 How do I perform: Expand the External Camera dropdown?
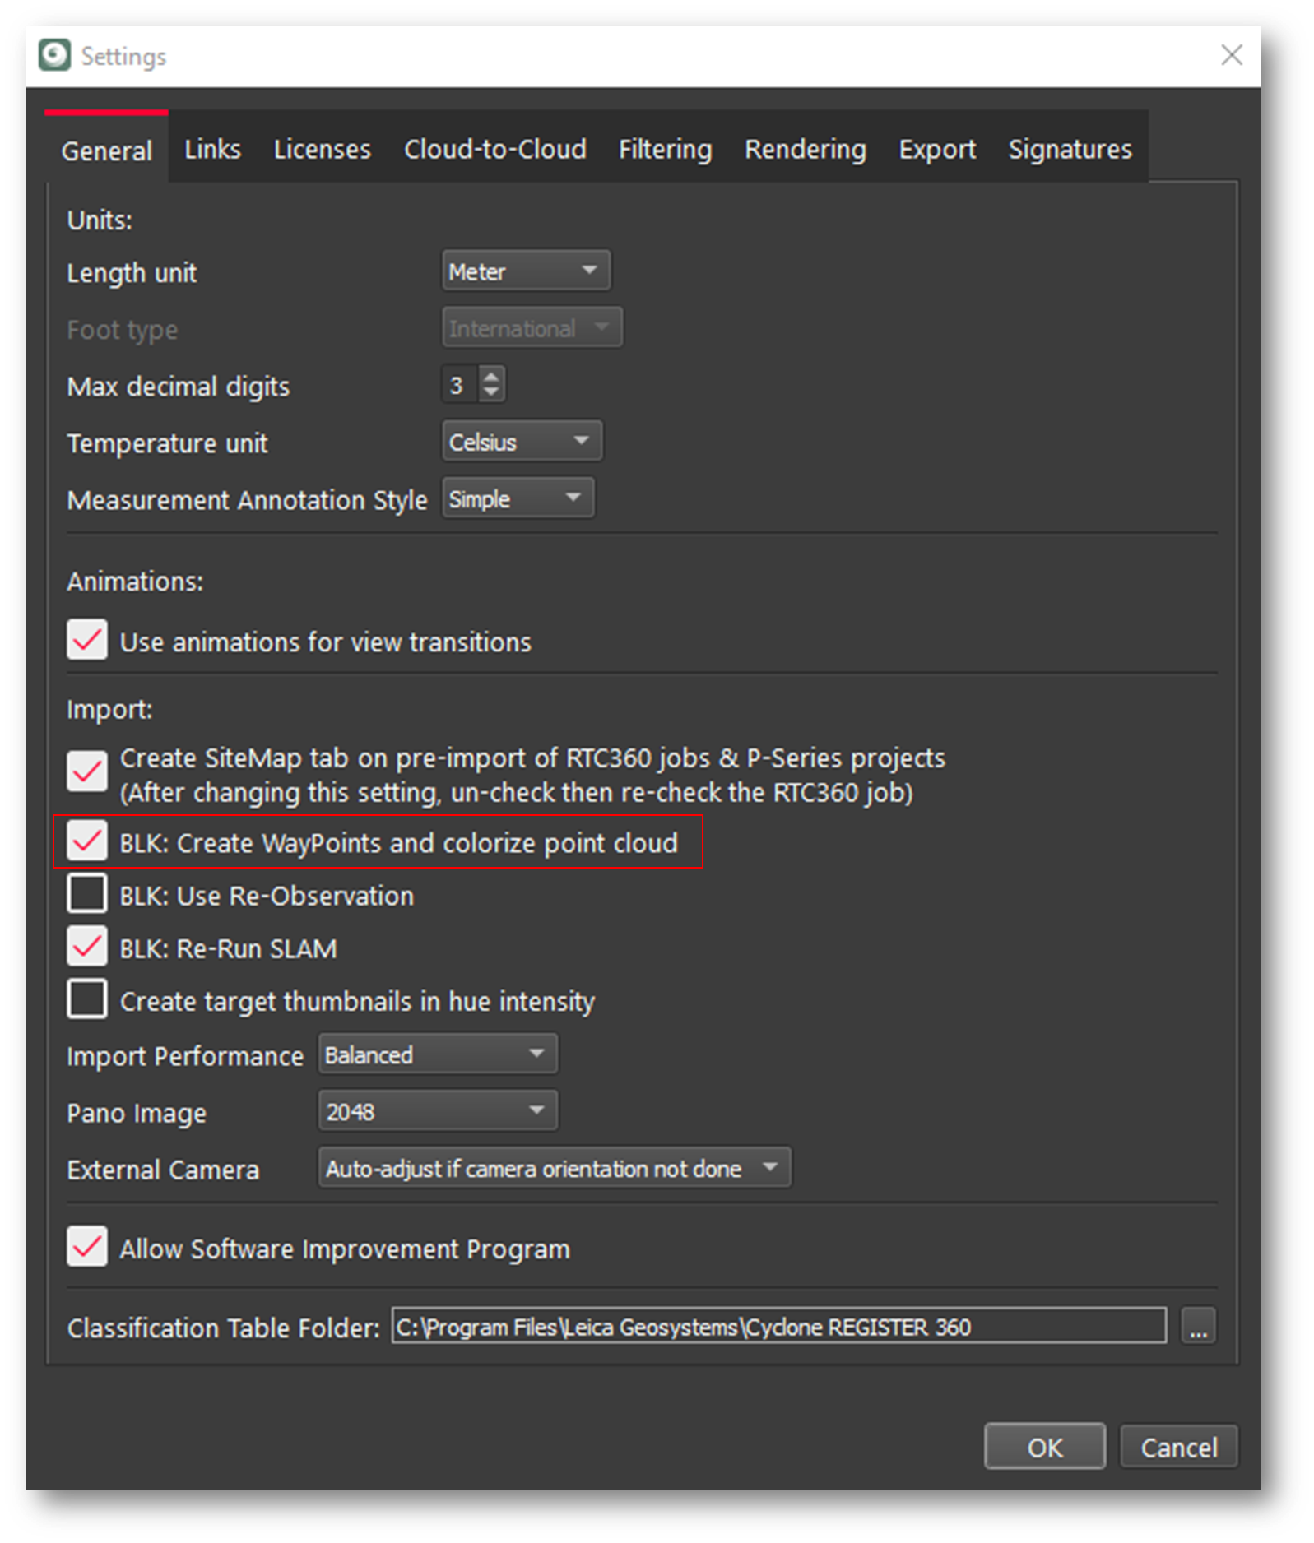[554, 1168]
